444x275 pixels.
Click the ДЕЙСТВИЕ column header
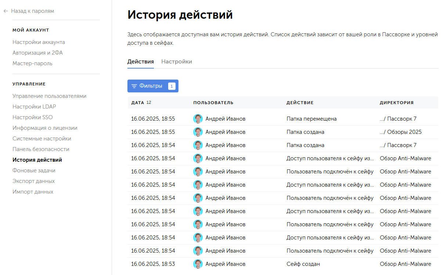point(300,103)
